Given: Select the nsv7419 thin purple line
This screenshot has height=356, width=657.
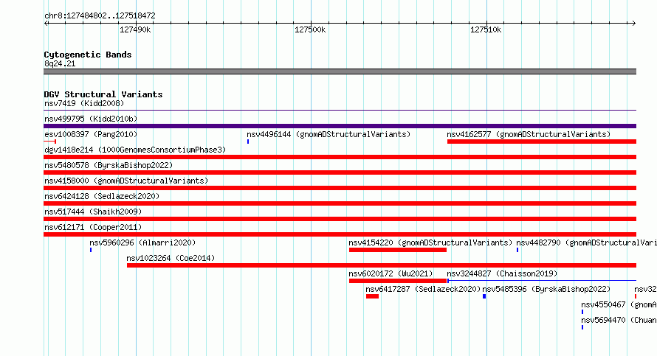Looking at the screenshot, I should coord(340,111).
